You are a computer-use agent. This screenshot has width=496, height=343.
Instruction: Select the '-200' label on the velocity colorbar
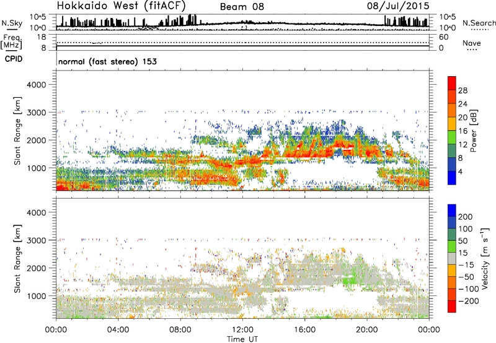coord(469,301)
